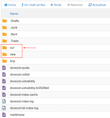Sort by the Name column header
This screenshot has width=110, height=118.
pyautogui.click(x=14, y=14)
